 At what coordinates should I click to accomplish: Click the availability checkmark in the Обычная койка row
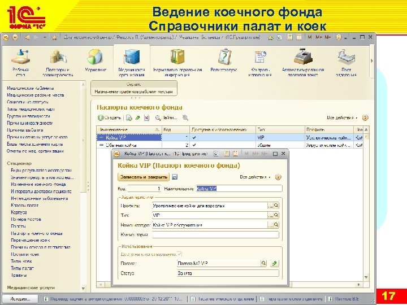(194, 145)
